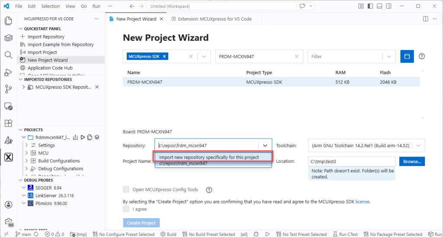Viewport: 443px width, 238px height.
Task: Check the 'I agree' license checkbox
Action: coord(126,209)
